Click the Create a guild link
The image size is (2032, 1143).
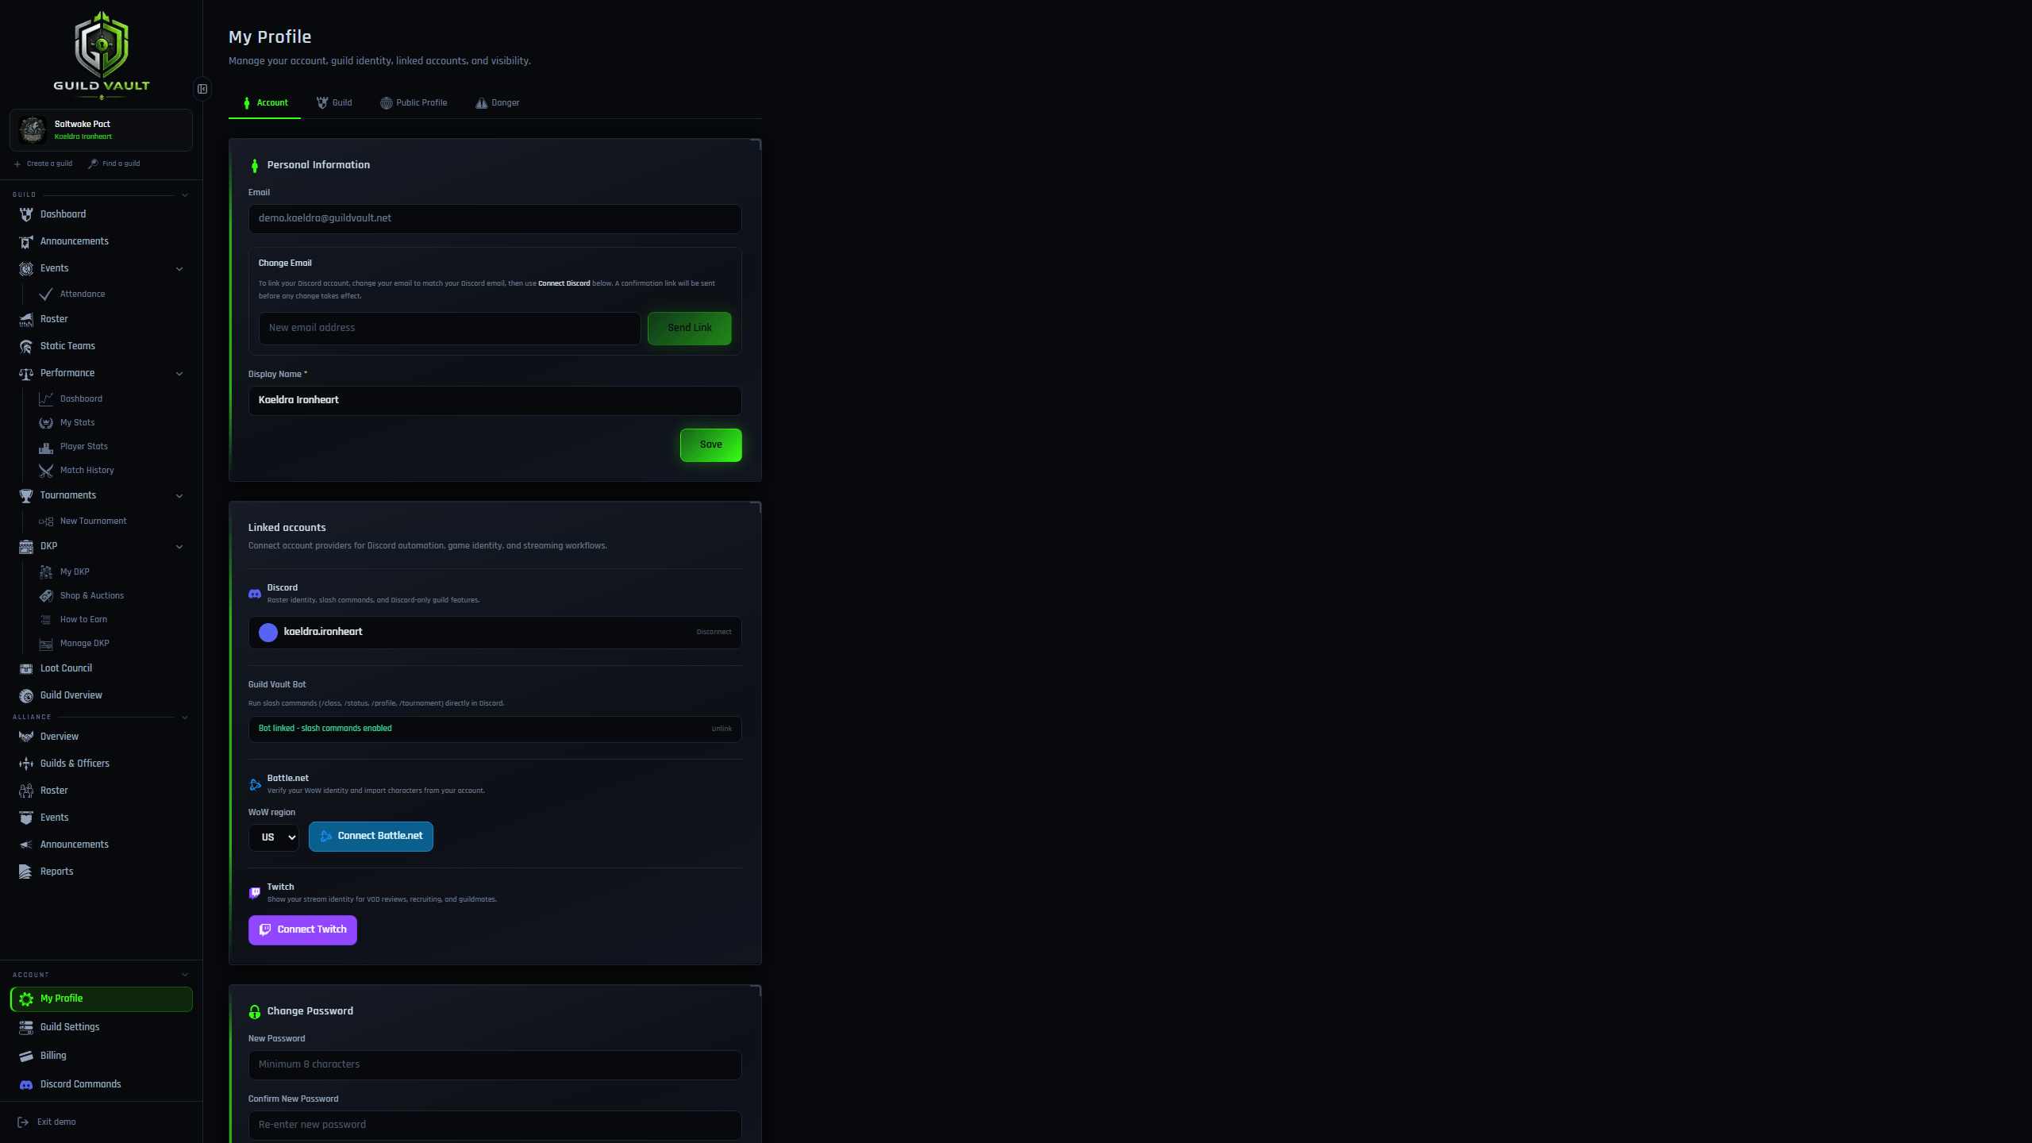(x=43, y=164)
